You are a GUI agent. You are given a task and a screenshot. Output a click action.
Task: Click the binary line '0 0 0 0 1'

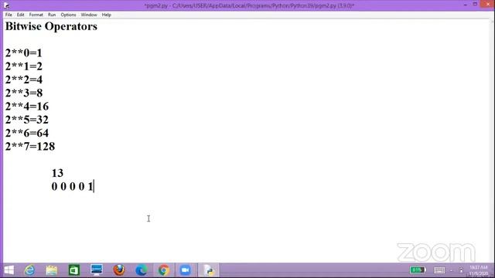(72, 187)
